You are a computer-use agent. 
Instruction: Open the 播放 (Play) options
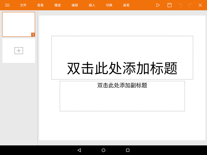(57, 5)
